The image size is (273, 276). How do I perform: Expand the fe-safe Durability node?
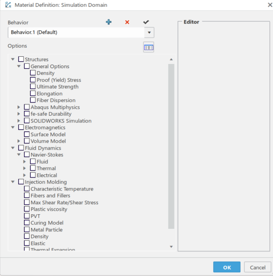coord(19,114)
